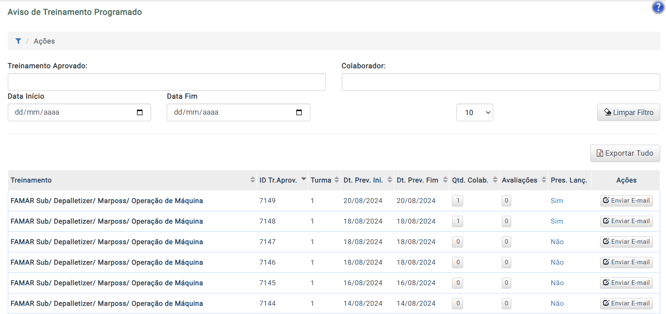This screenshot has height=314, width=666.
Task: Send e-mail for training ID 7146
Action: [626, 262]
